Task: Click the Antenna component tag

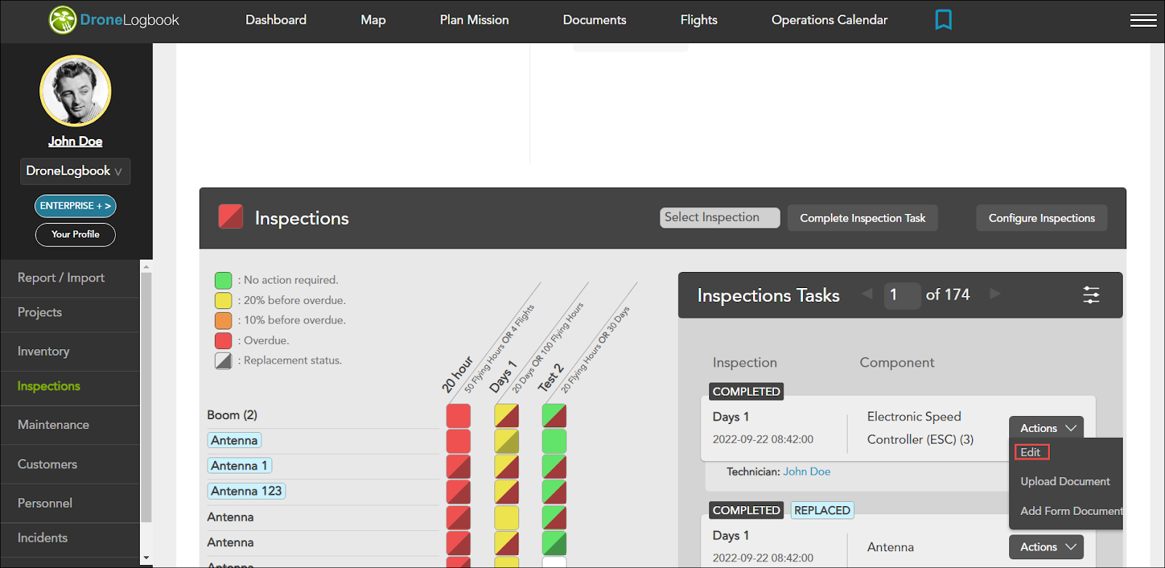Action: (x=234, y=440)
